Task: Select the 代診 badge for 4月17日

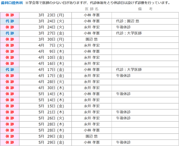Action: coord(10,70)
